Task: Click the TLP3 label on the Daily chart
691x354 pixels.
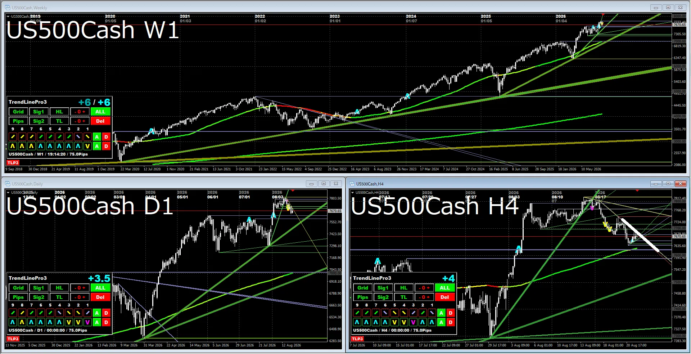Action: pyautogui.click(x=13, y=339)
